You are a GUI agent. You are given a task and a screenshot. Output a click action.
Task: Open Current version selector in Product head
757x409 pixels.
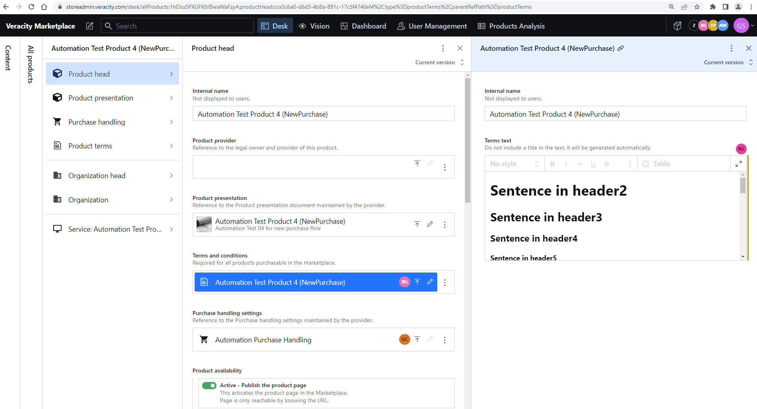tap(440, 62)
